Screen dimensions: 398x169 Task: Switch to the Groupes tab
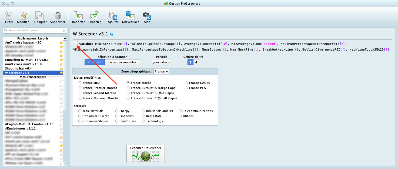coord(95,62)
